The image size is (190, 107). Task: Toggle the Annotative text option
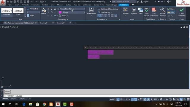(32, 9)
